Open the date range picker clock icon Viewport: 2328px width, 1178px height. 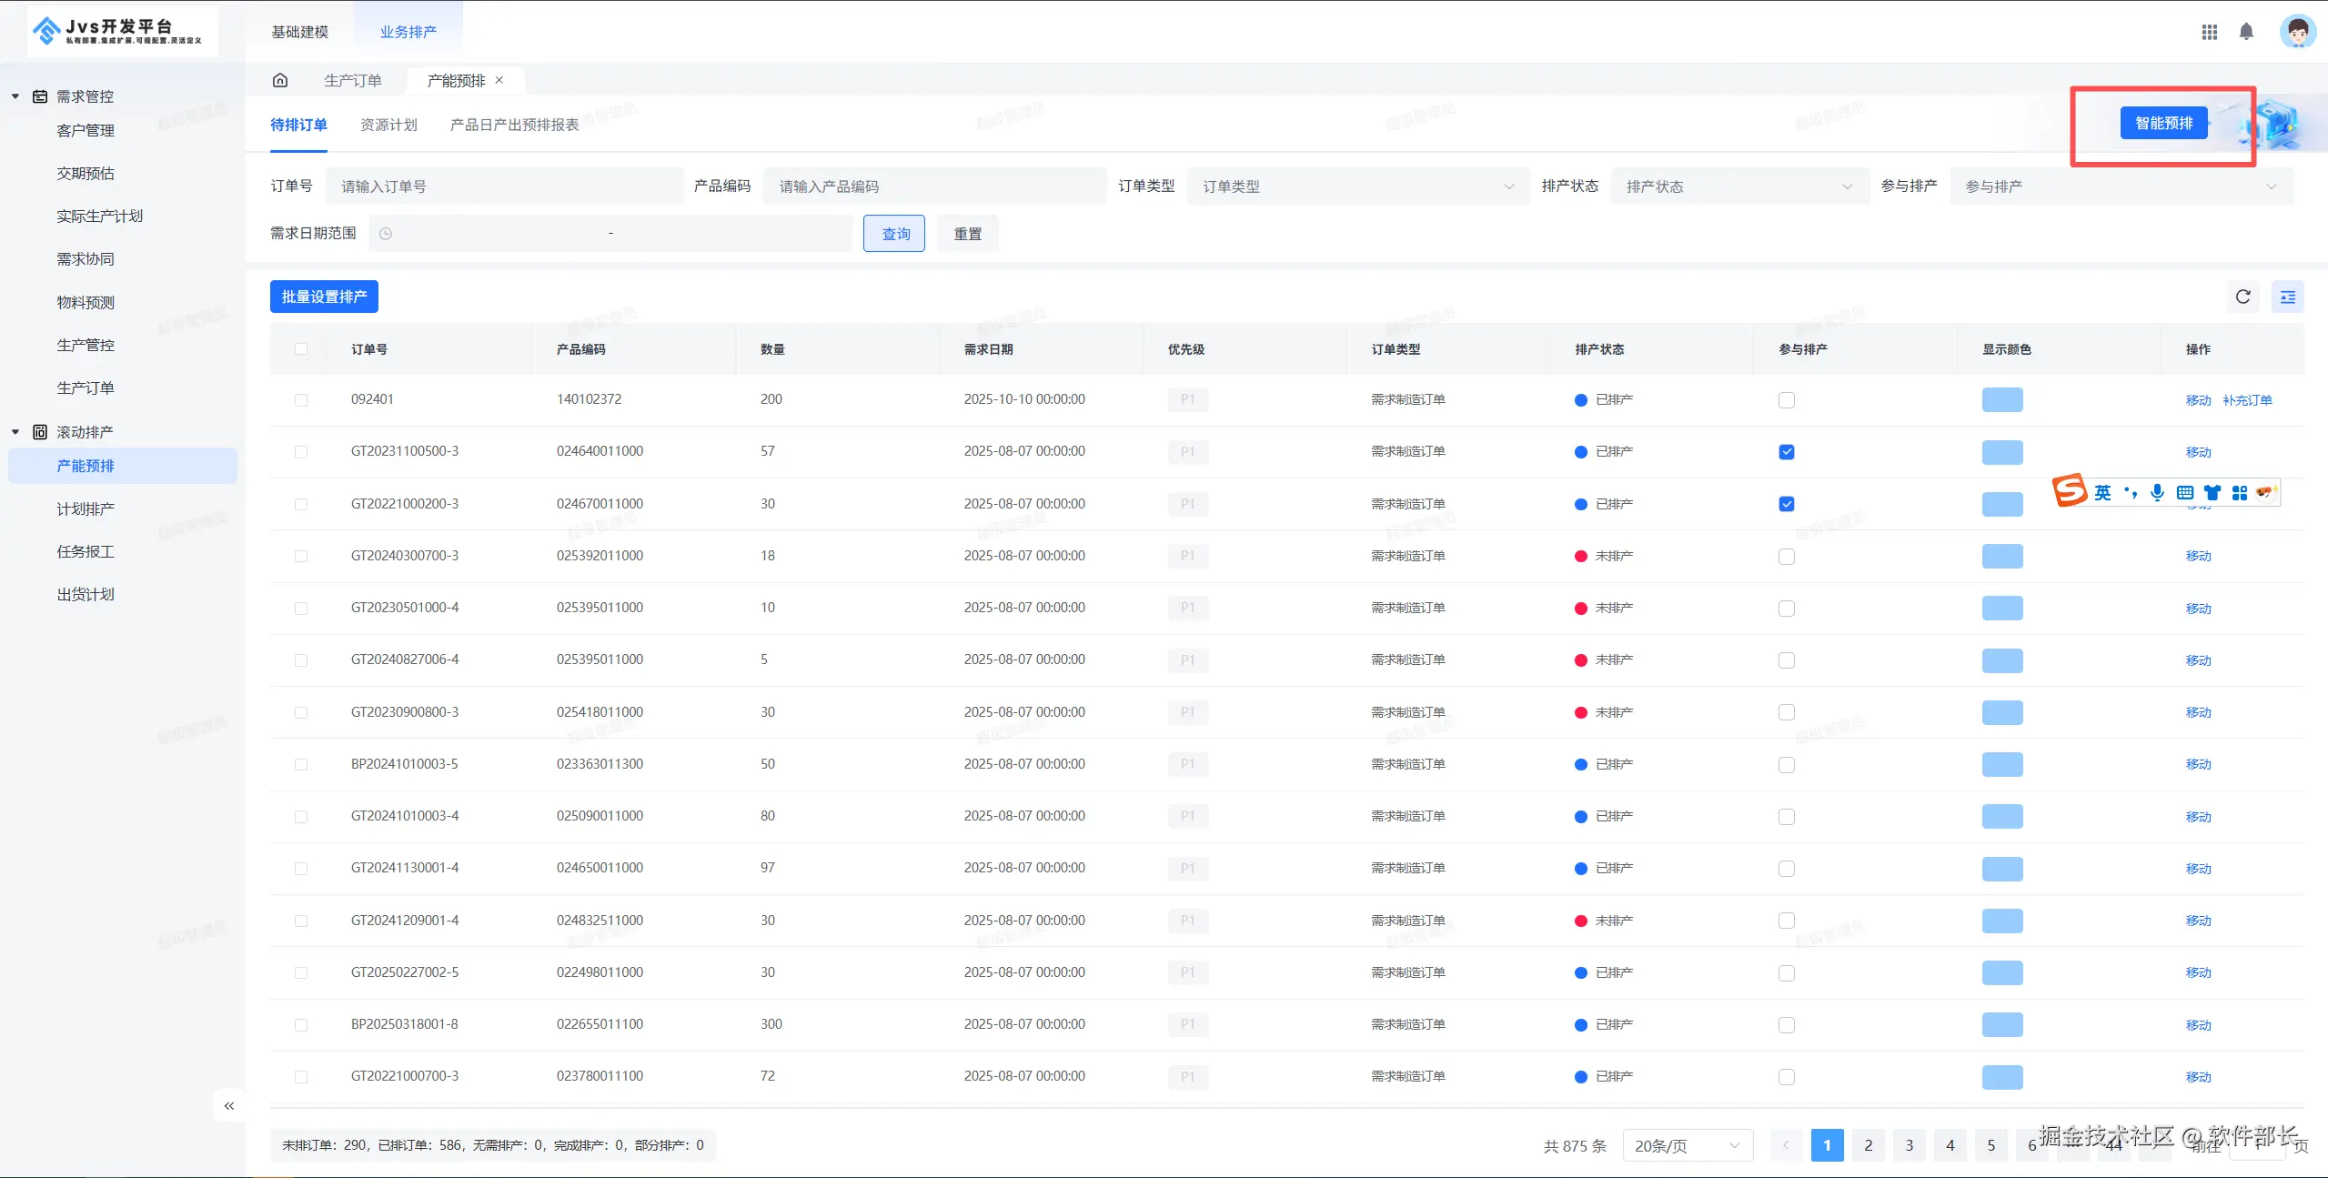[x=386, y=234]
